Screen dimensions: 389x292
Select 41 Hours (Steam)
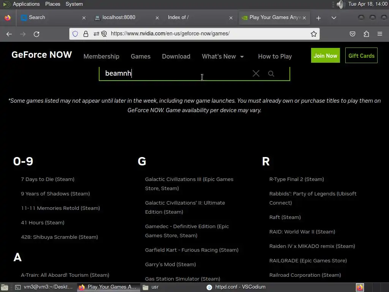tap(43, 222)
